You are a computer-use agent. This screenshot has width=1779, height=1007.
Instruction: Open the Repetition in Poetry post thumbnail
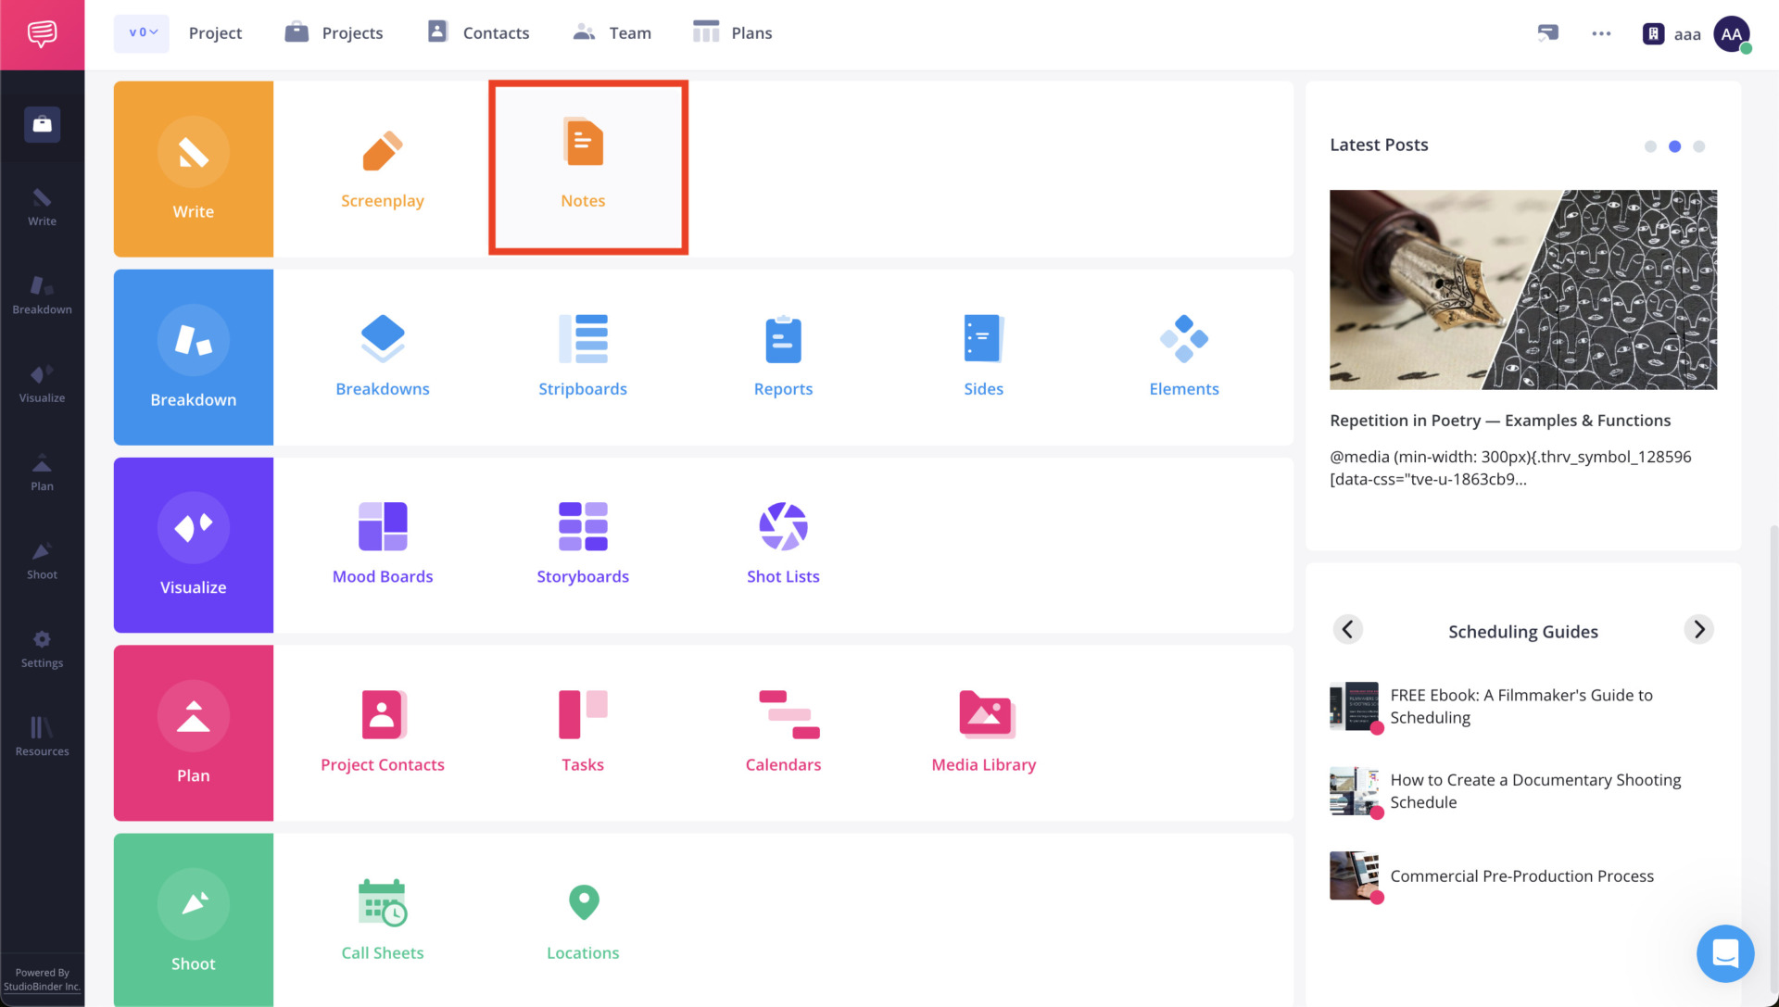(1522, 290)
